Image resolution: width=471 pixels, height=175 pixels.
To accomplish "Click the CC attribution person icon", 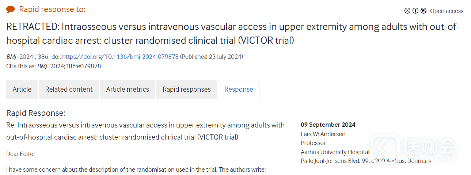I will (x=415, y=11).
